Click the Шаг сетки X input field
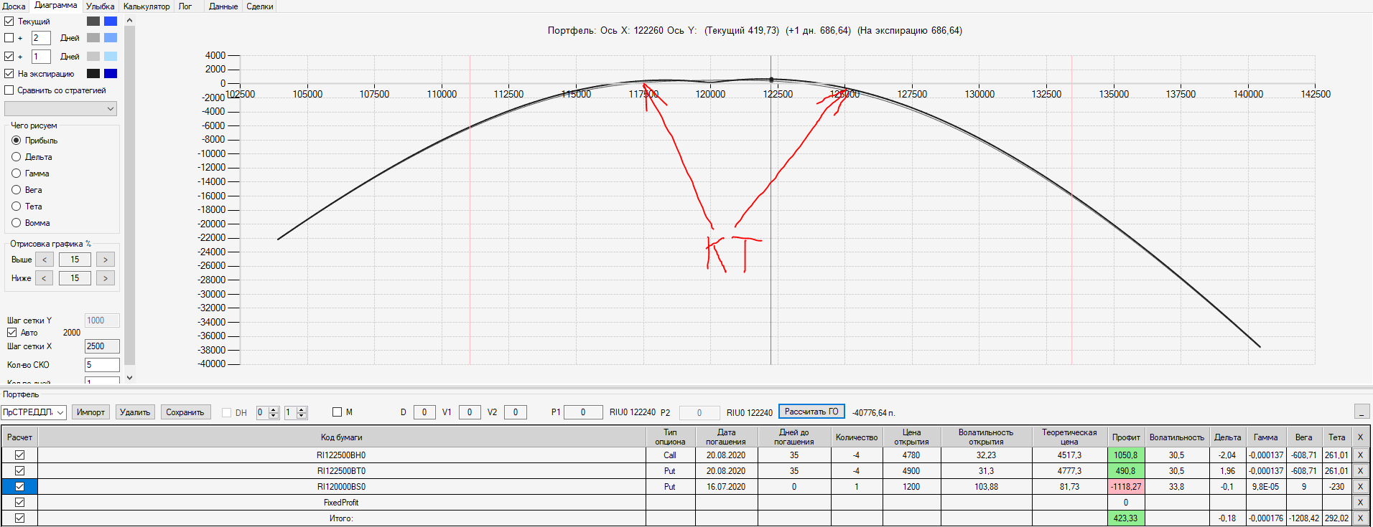The width and height of the screenshot is (1373, 527). point(102,346)
